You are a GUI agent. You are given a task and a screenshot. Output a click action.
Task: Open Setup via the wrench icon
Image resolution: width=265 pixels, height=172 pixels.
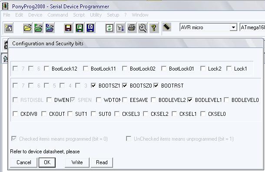pyautogui.click(x=143, y=28)
